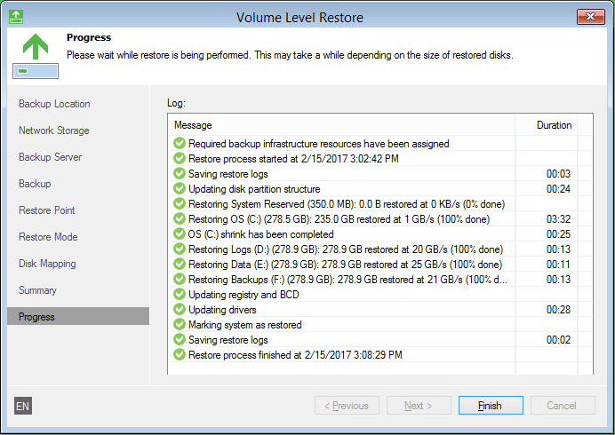Click the success icon for 'Restore process started'

tap(180, 158)
